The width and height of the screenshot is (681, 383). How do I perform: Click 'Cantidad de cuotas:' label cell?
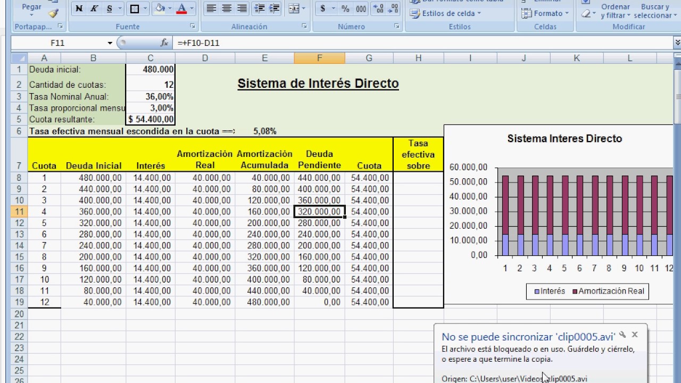coord(77,85)
